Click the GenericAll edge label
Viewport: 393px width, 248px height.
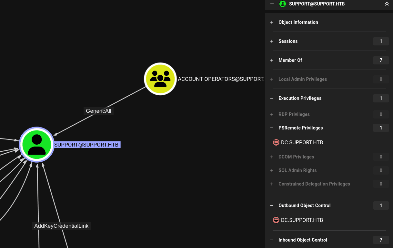click(98, 111)
